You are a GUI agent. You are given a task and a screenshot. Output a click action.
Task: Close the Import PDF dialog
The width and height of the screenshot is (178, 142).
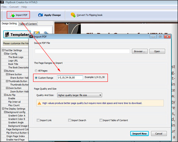167,37
